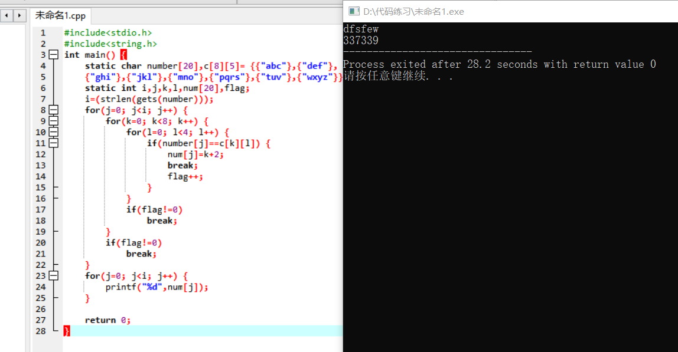Click the line number 21 in the gutter
The width and height of the screenshot is (678, 352).
(x=41, y=254)
